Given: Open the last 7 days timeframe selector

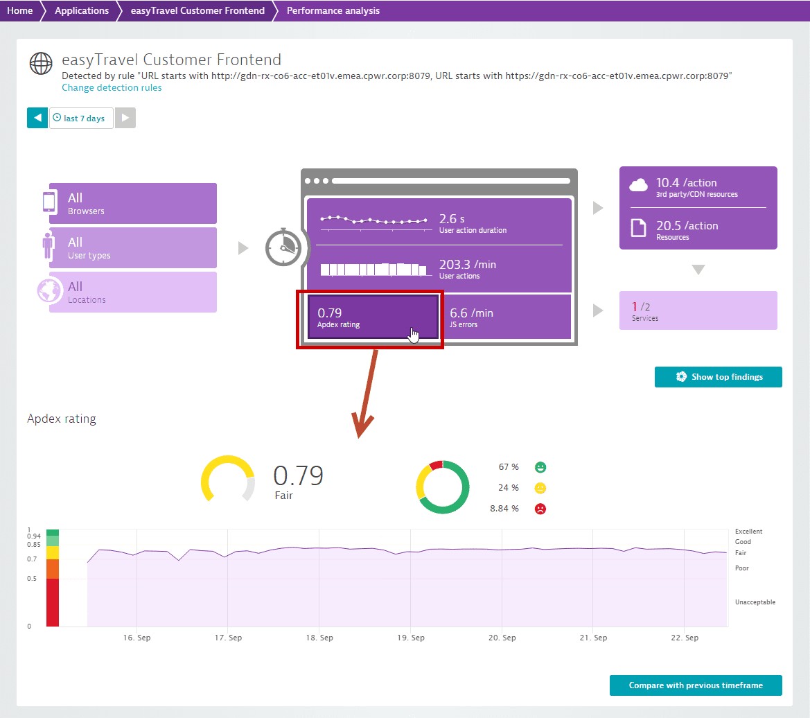Looking at the screenshot, I should [81, 118].
